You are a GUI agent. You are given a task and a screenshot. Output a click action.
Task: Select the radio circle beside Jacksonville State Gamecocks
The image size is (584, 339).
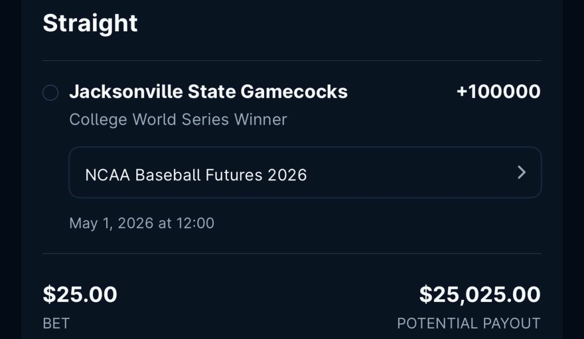(x=50, y=93)
